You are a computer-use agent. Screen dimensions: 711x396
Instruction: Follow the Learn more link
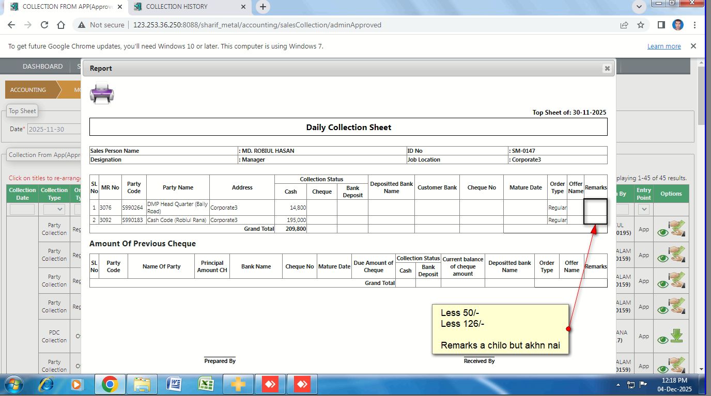664,46
